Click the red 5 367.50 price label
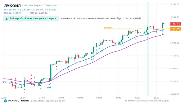Image resolution: width=185 pixels, height=104 pixels. 175,24
